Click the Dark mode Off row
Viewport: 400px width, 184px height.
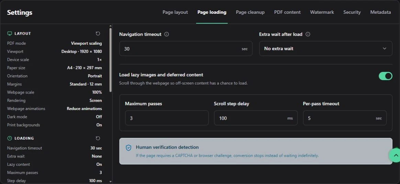coord(54,117)
